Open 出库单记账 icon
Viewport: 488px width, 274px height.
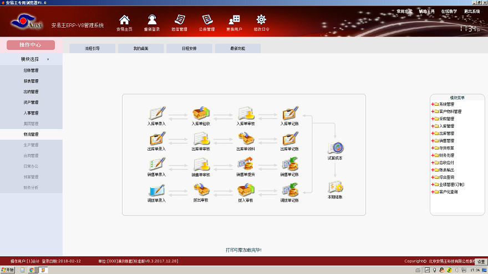coord(289,138)
